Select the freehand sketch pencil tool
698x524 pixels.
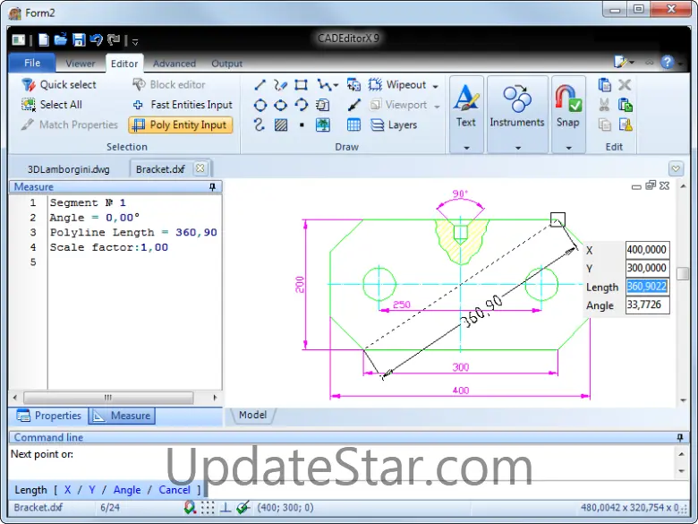tap(280, 85)
